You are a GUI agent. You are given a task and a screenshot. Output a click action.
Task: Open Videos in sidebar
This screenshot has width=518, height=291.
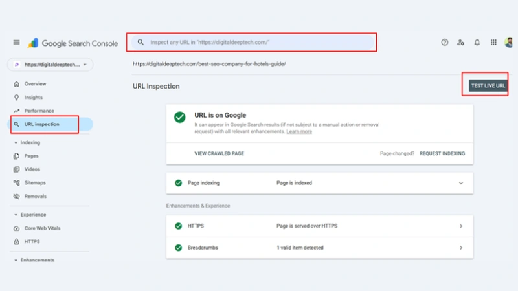(32, 169)
